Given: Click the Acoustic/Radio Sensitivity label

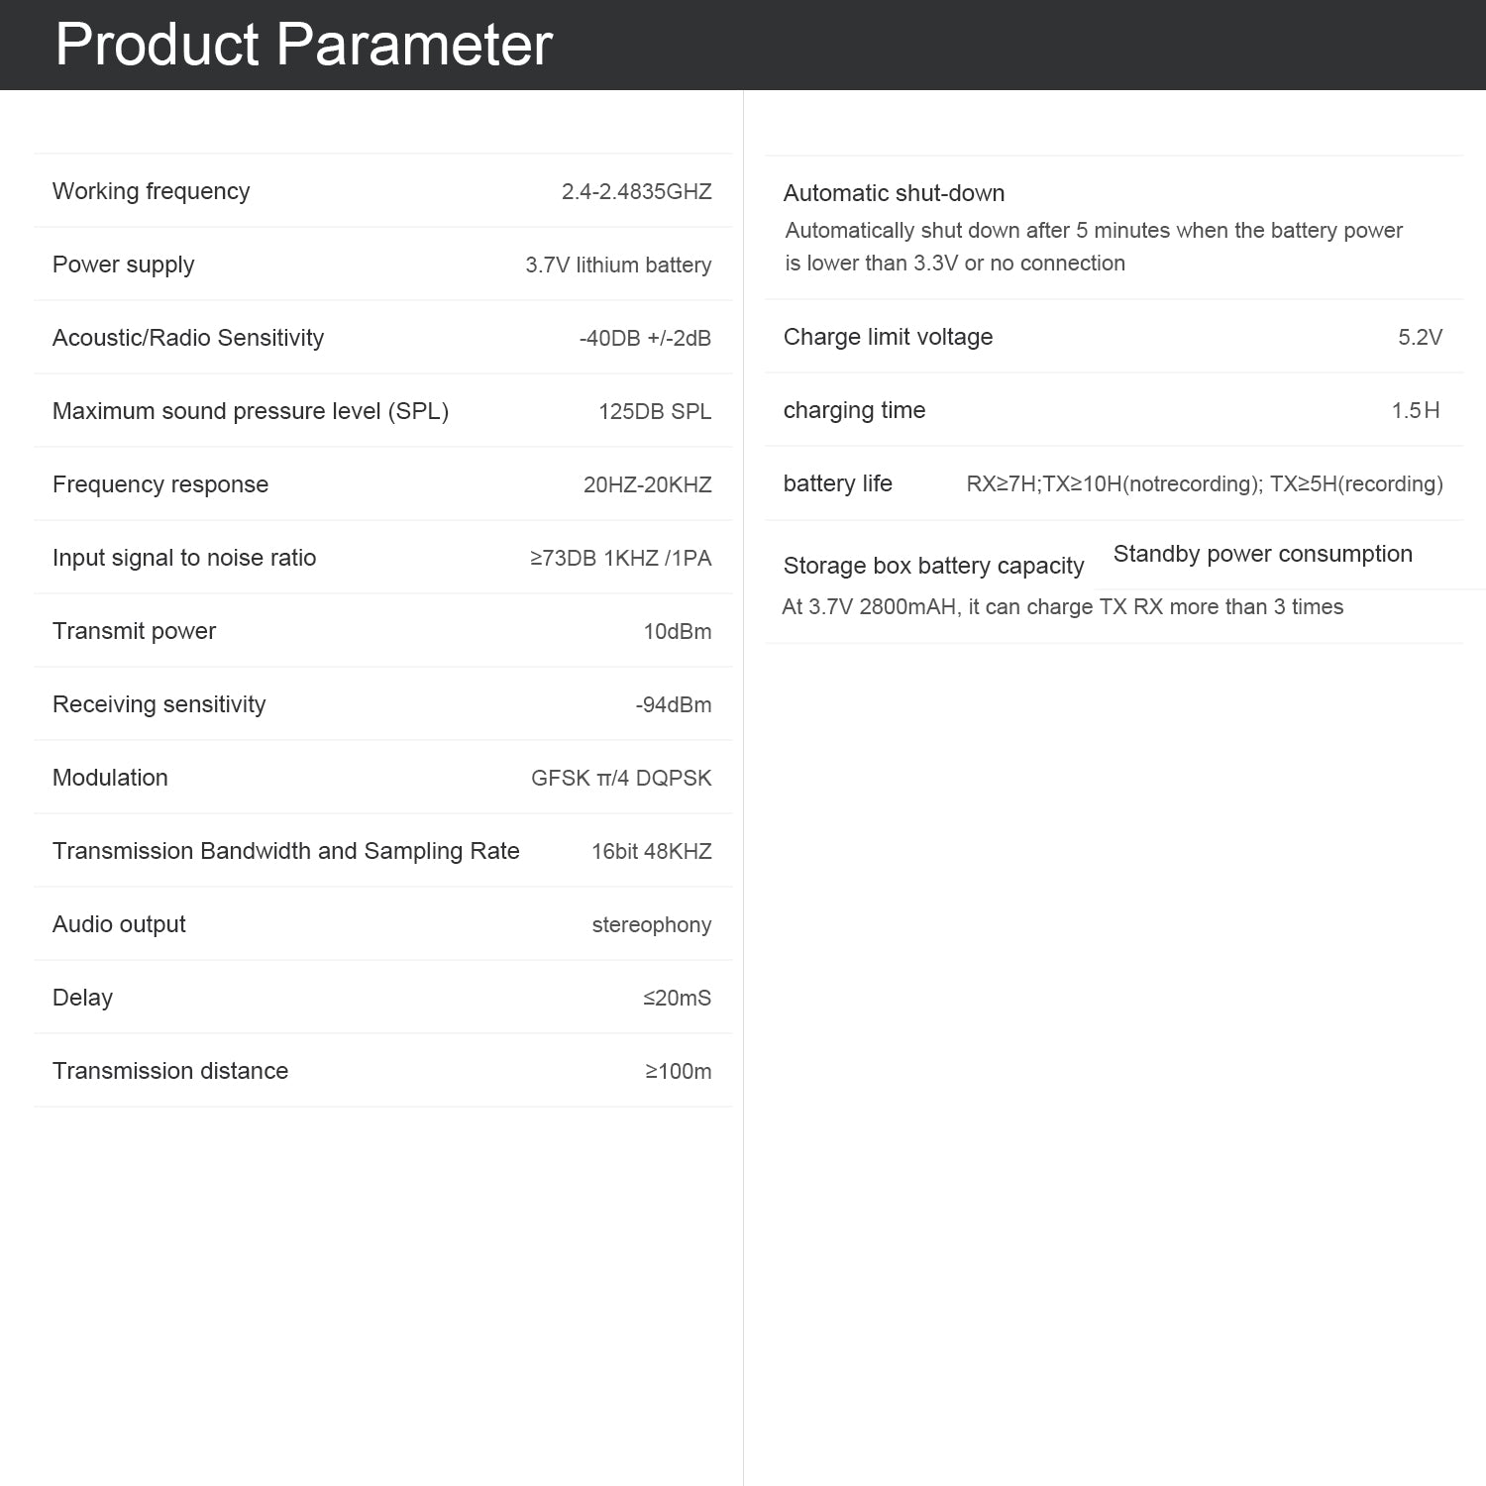Looking at the screenshot, I should (x=187, y=338).
